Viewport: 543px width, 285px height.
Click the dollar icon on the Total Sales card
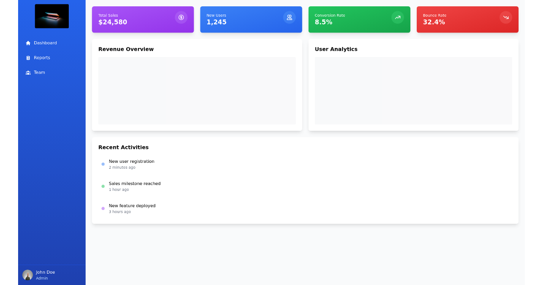181,17
